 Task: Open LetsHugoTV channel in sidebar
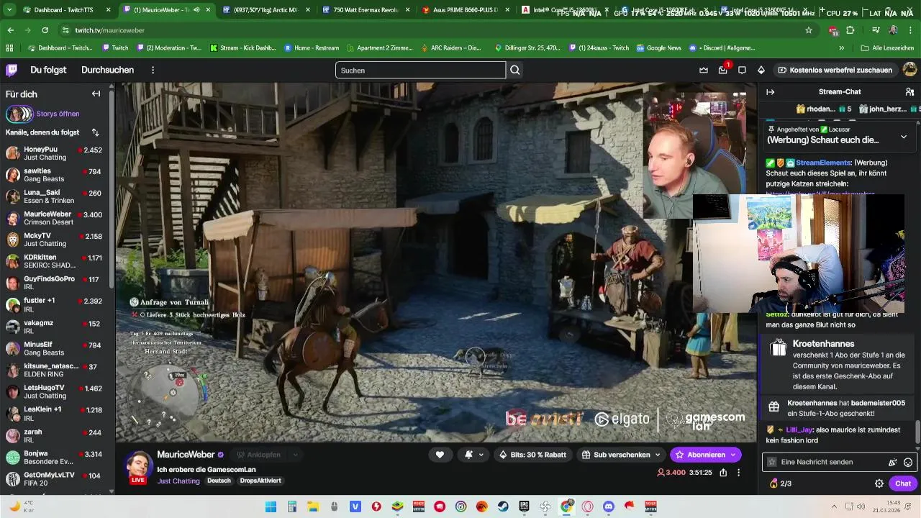coord(55,391)
